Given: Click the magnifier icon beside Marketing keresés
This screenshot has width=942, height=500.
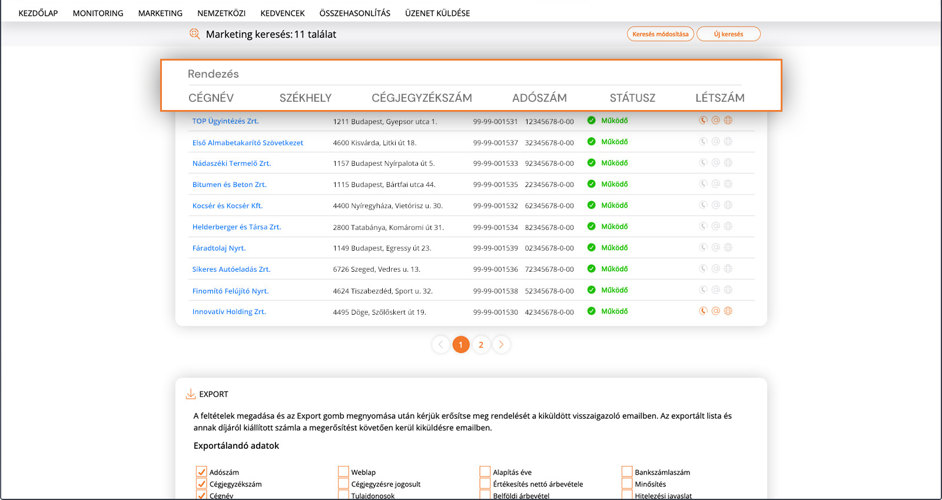Looking at the screenshot, I should (x=195, y=34).
